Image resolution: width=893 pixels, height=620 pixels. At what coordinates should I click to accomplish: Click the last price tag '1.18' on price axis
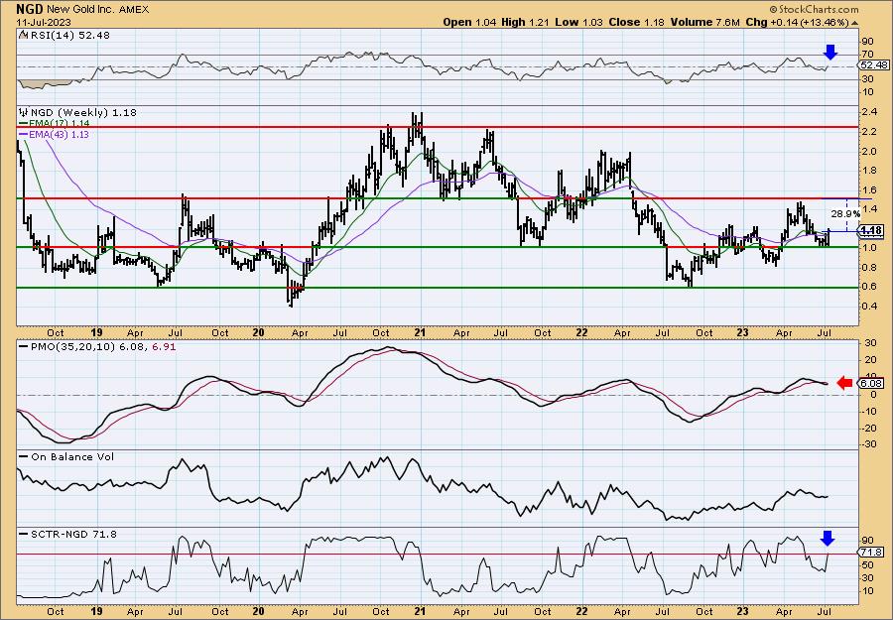[x=871, y=230]
